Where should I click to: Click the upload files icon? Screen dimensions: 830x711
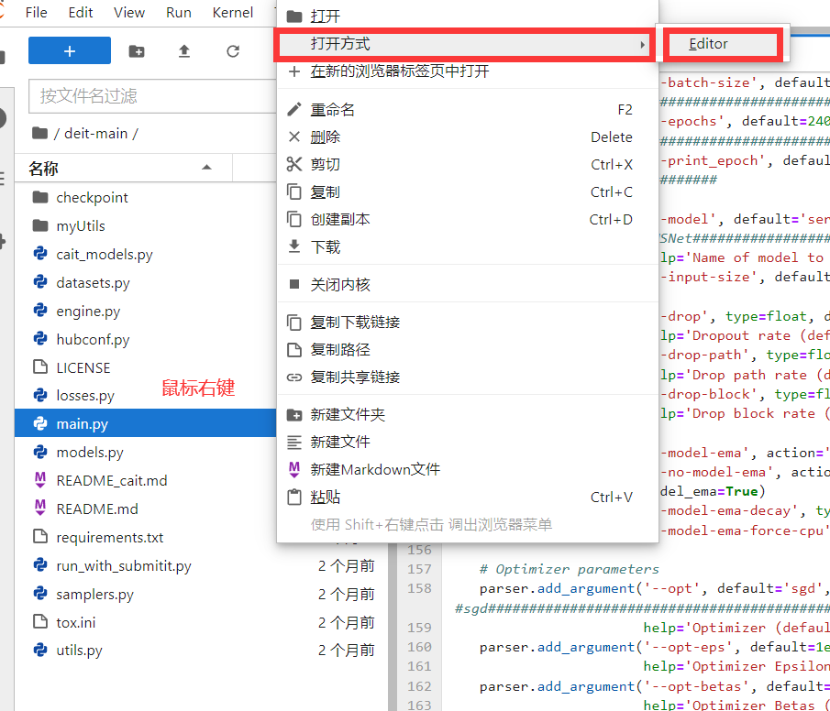pyautogui.click(x=184, y=51)
